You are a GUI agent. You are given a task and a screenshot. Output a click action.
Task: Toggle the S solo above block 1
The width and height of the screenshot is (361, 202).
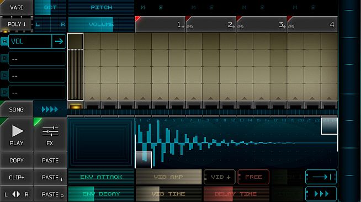point(161,7)
